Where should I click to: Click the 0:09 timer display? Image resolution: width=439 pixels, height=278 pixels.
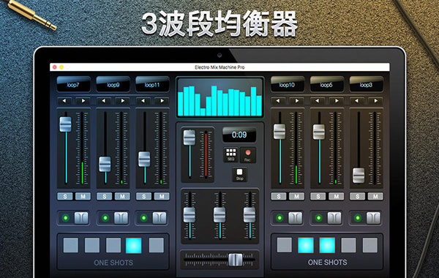pos(239,135)
